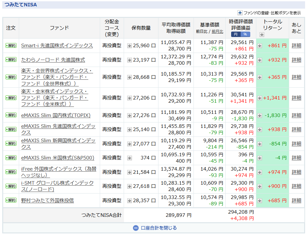This screenshot has width=307, height=235.
Task: Open eMAXIS Slim 新興国株式インデックス link
Action: click(58, 143)
